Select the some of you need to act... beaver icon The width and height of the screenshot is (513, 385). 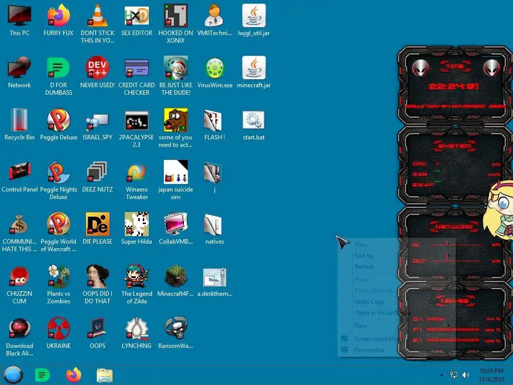pyautogui.click(x=176, y=128)
